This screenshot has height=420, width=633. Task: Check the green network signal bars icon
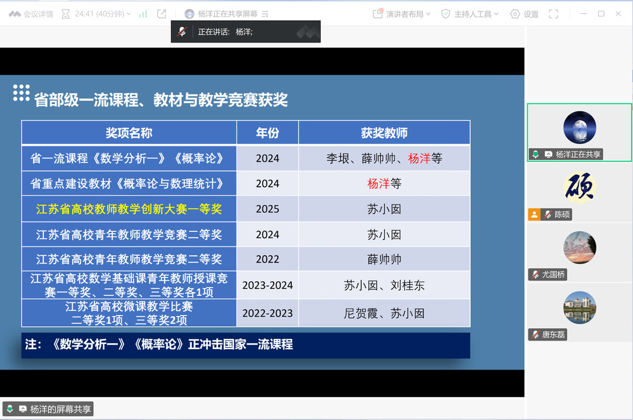point(143,14)
